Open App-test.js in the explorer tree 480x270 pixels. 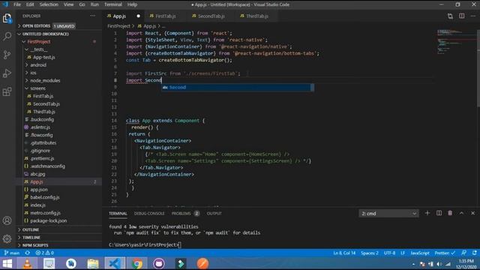coord(43,57)
